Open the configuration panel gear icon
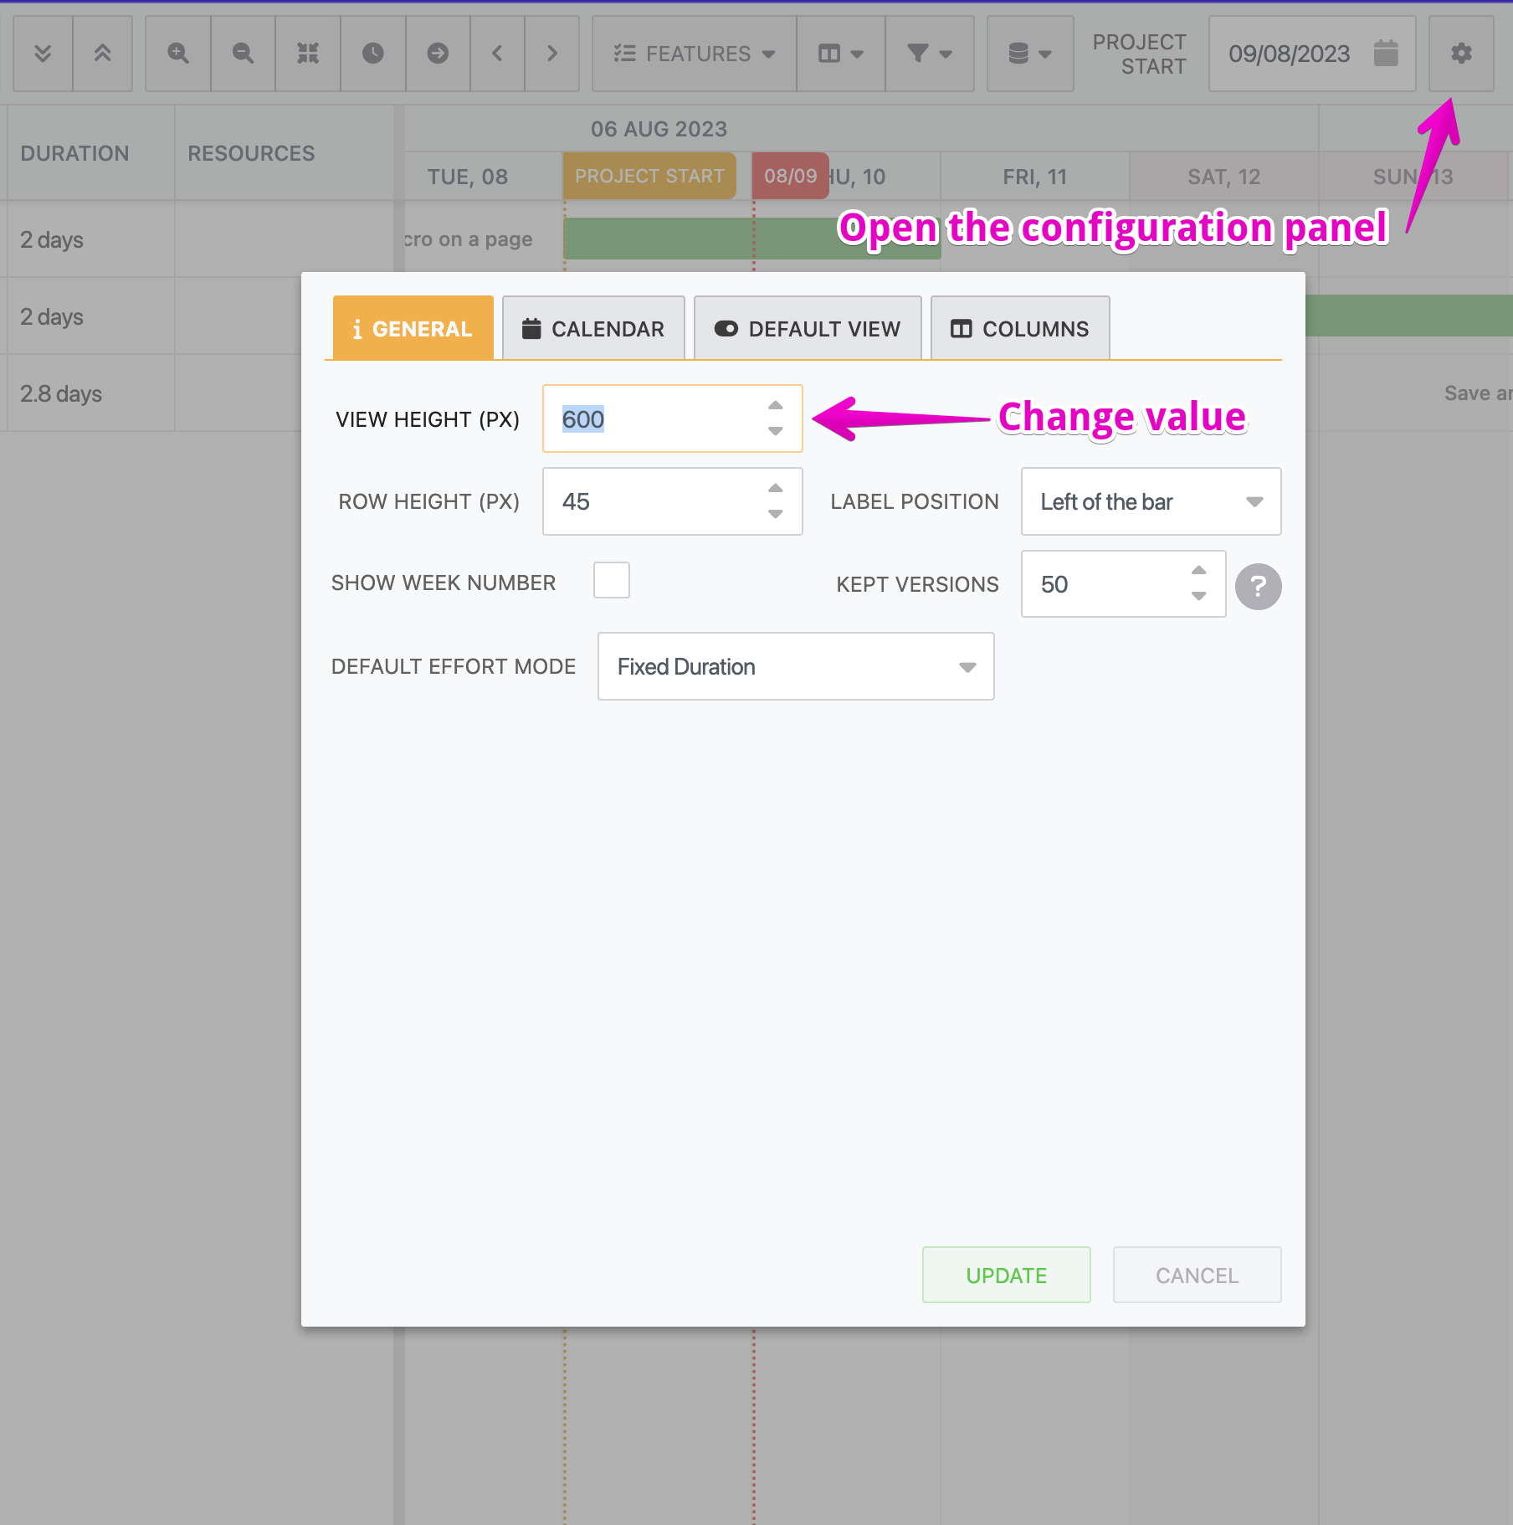The width and height of the screenshot is (1513, 1525). (1461, 54)
